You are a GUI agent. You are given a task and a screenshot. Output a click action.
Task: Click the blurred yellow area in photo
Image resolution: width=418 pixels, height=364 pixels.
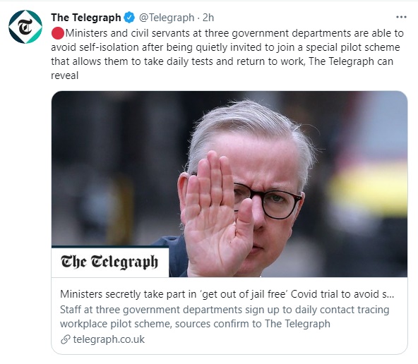pos(369,190)
